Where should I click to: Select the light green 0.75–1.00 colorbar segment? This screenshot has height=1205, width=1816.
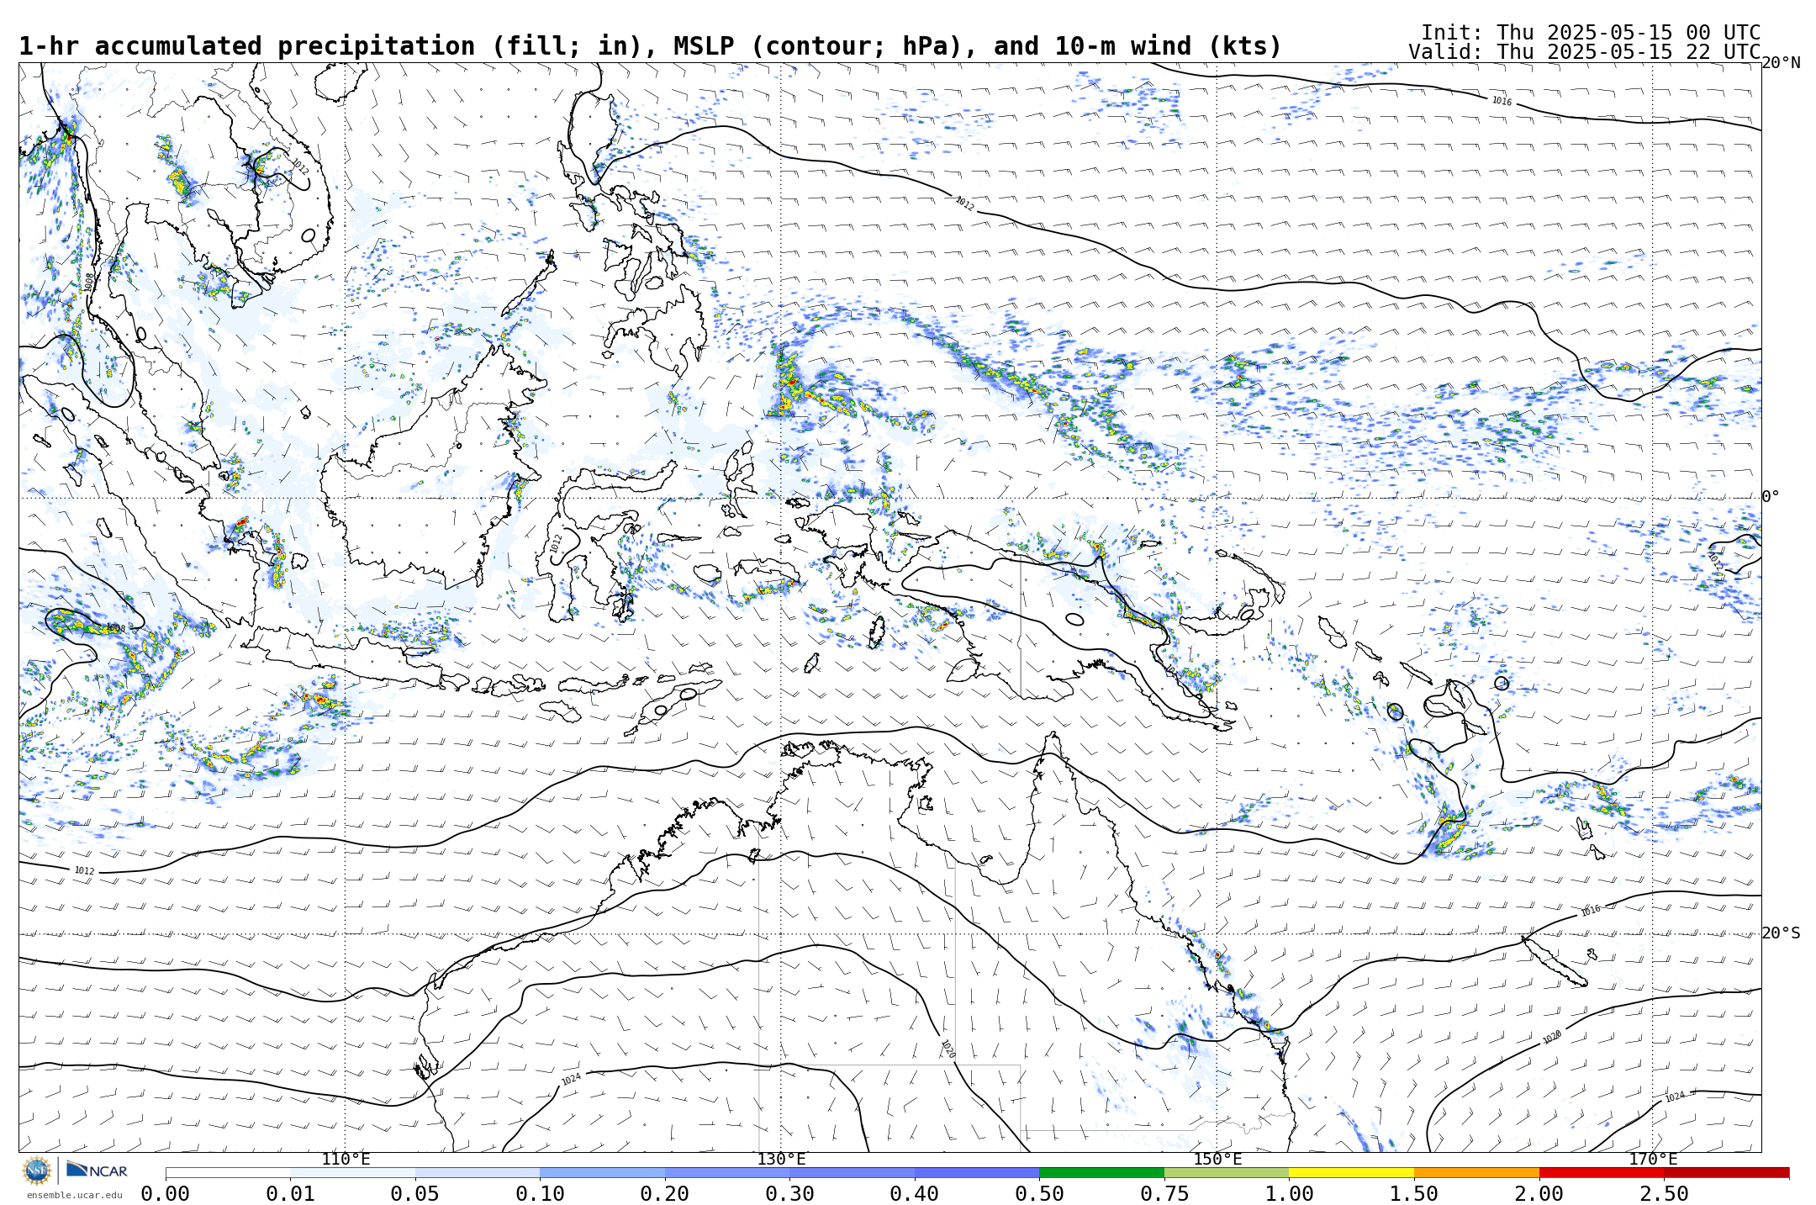pos(1227,1172)
